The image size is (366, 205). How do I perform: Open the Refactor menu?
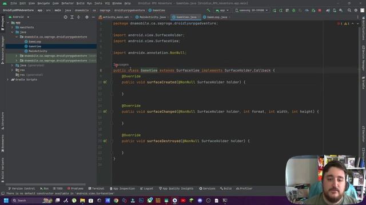[x=67, y=3]
